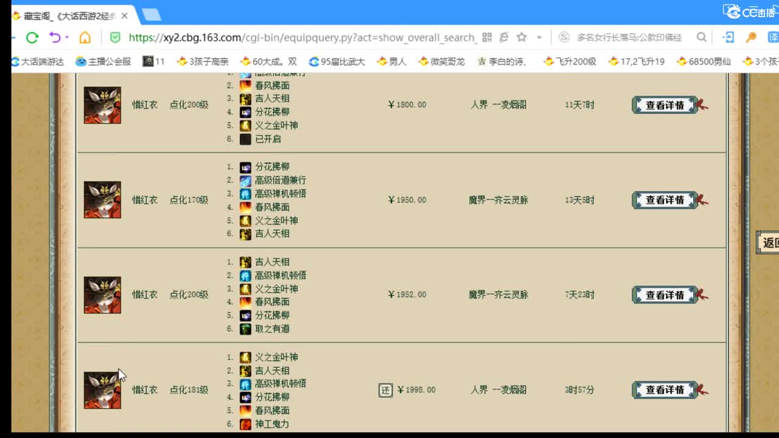Click 已开启 slot icon in ¥1800.00 row
The width and height of the screenshot is (779, 438).
pos(245,139)
